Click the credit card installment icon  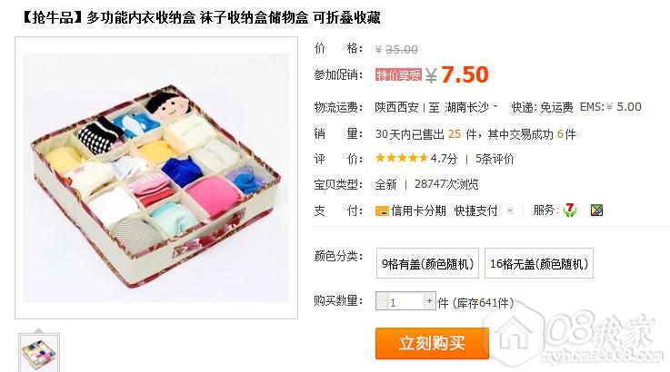point(382,210)
